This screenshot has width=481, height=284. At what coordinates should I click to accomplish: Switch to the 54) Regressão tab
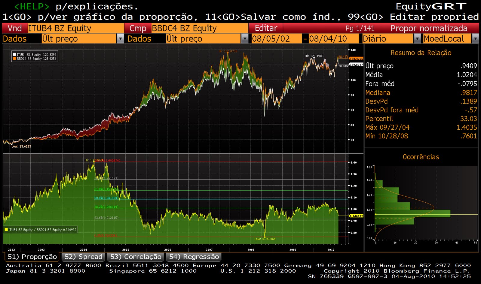[x=194, y=257]
